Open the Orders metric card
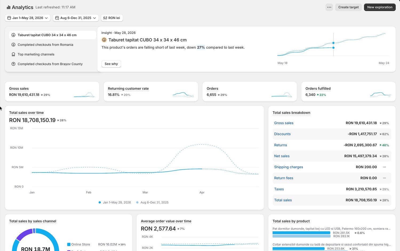 (x=250, y=92)
